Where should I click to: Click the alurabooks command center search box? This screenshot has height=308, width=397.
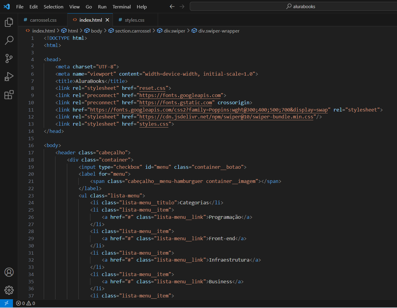click(294, 6)
